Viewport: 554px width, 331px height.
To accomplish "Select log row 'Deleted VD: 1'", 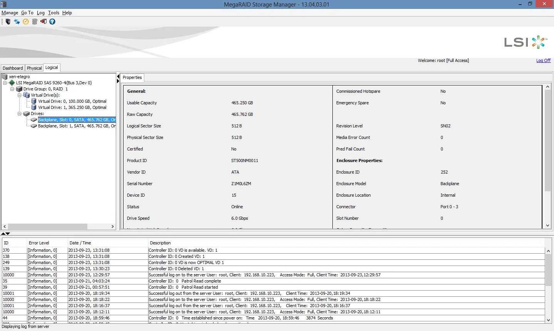I will pyautogui.click(x=274, y=269).
